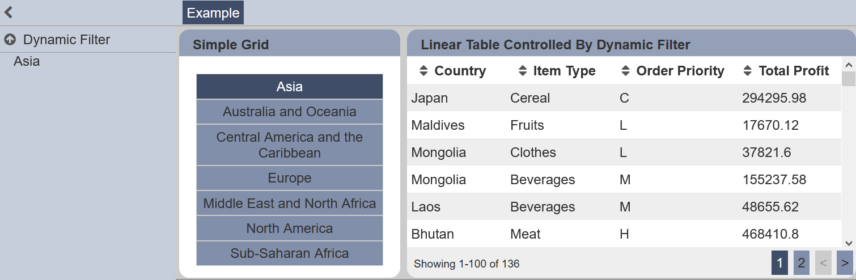Sort table by Country column arrows

click(x=423, y=71)
